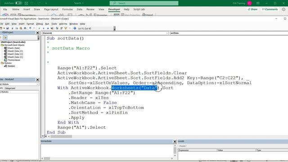This screenshot has width=288, height=162.
Task: Toggle the AutoSave switch
Action: point(18,3)
